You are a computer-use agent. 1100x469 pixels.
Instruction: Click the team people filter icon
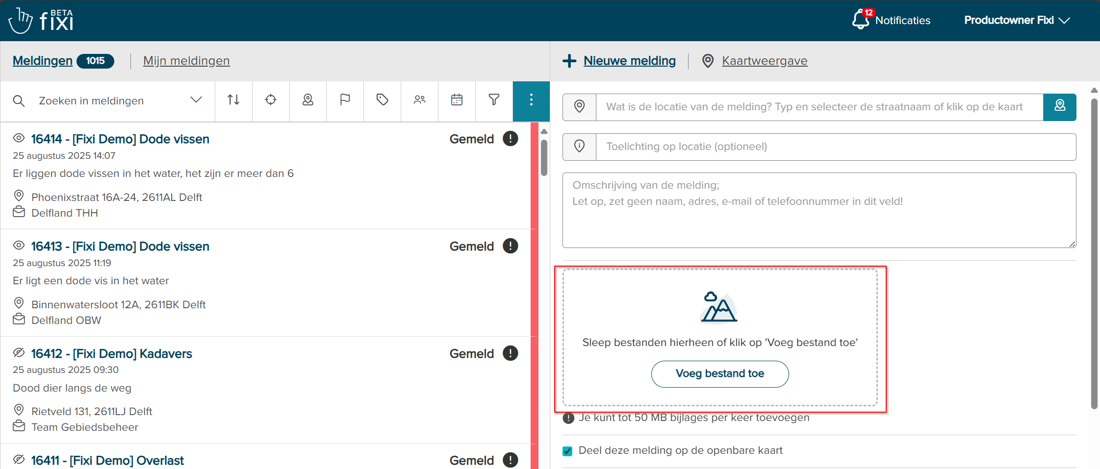[419, 100]
